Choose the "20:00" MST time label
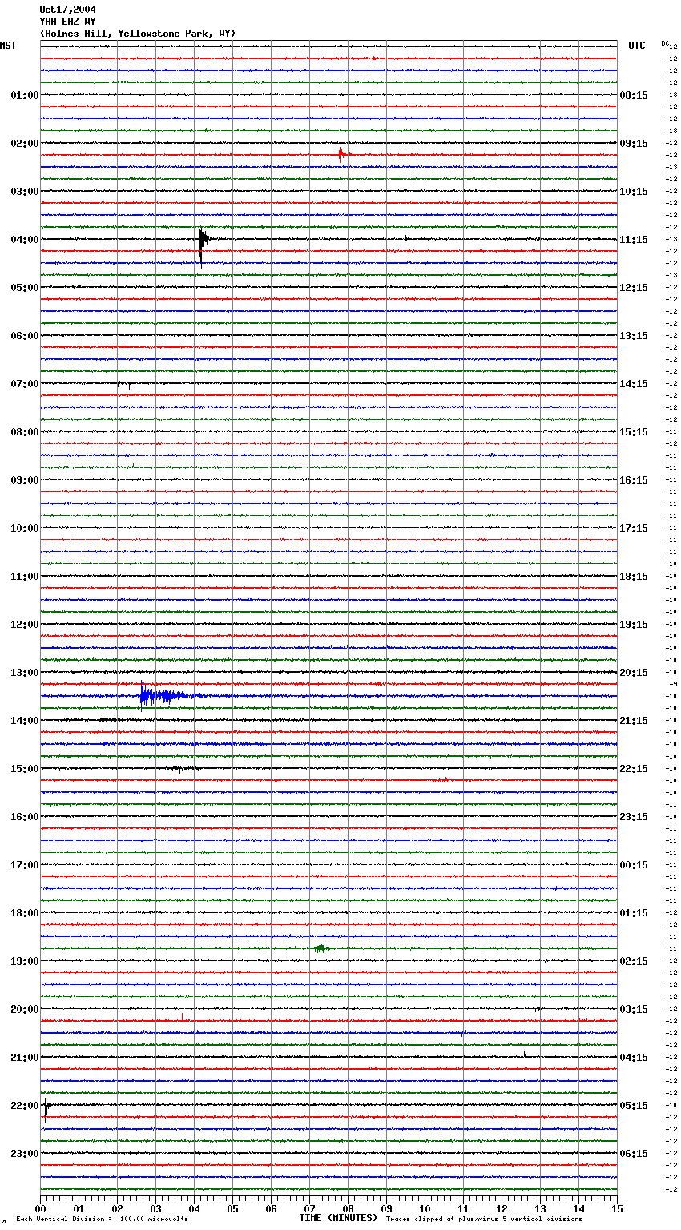 [25, 1009]
